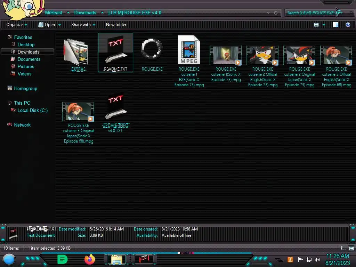The image size is (356, 267).
Task: Switch to File Explorer taskbar icon
Action: 117,259
